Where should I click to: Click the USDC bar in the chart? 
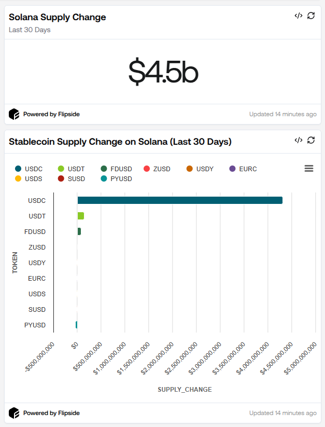pyautogui.click(x=180, y=200)
